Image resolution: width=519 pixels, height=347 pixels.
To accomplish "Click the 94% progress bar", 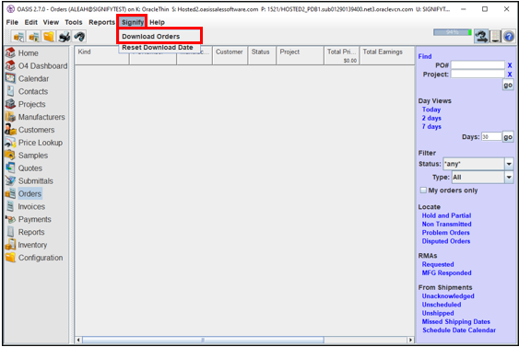I will pyautogui.click(x=453, y=32).
